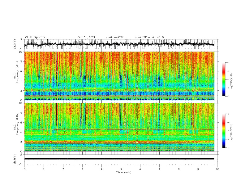The image size is (245, 190).
Task: Select the date text Oct. 5, 2024
Action: 86,37
